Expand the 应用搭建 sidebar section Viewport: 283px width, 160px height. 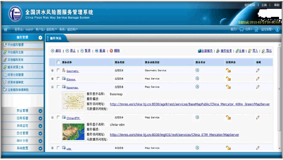pos(40,118)
